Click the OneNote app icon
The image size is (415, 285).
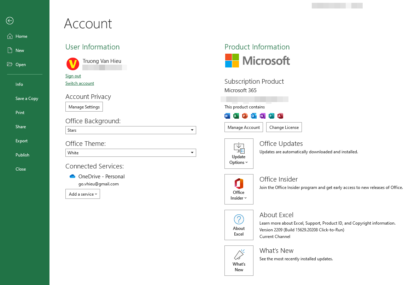[263, 116]
